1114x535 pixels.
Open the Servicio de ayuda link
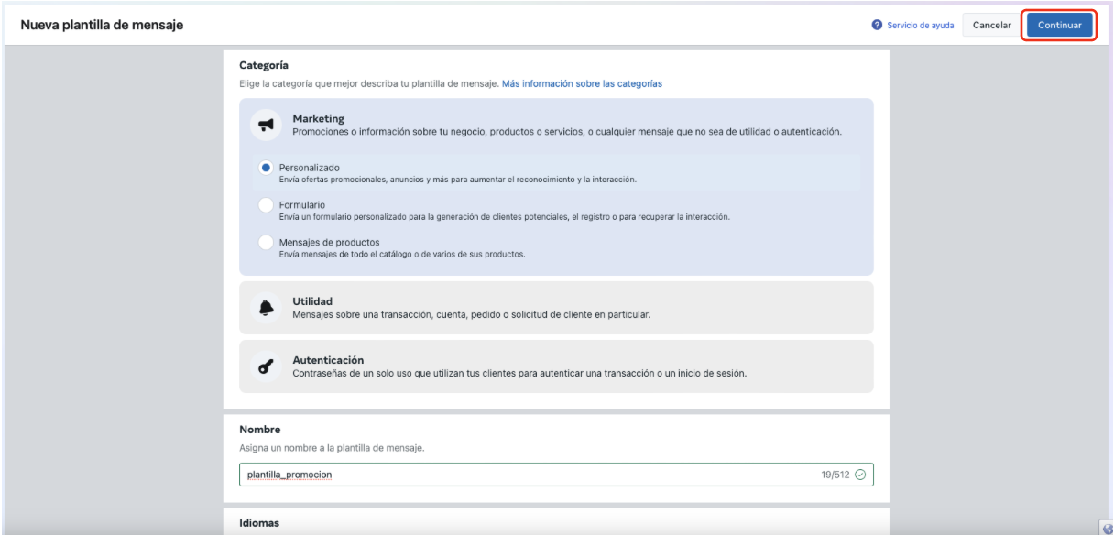[x=920, y=25]
